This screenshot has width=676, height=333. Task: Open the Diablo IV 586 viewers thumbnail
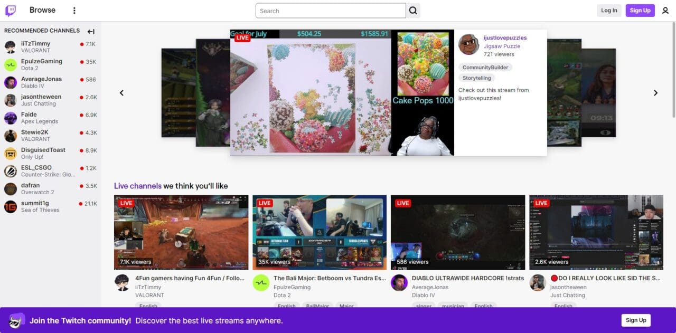458,233
